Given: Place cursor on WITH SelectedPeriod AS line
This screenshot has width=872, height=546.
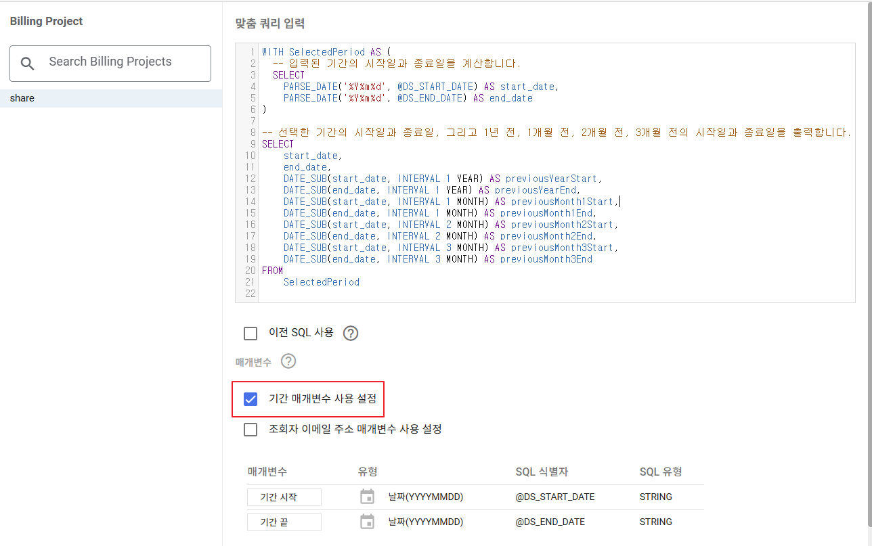Looking at the screenshot, I should [x=326, y=52].
